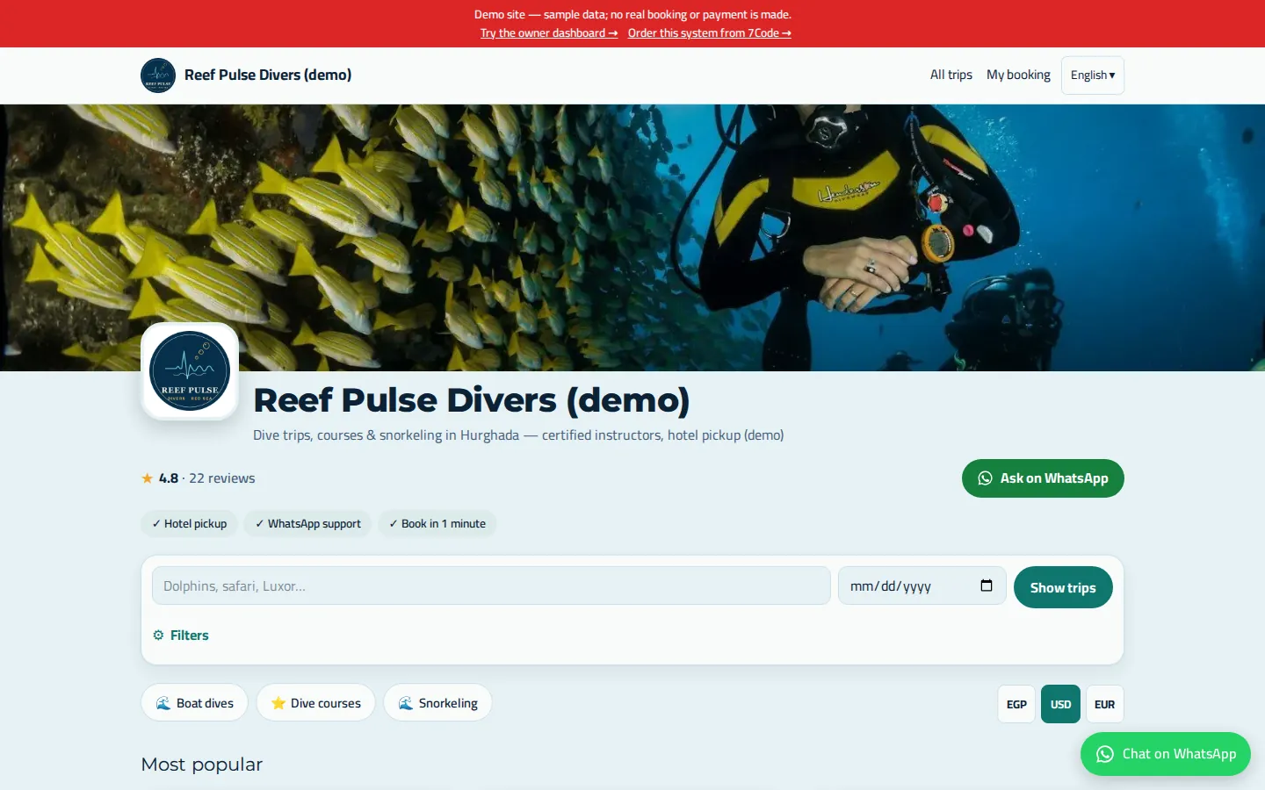Click the large Reef Pulse profile logo

tap(190, 371)
